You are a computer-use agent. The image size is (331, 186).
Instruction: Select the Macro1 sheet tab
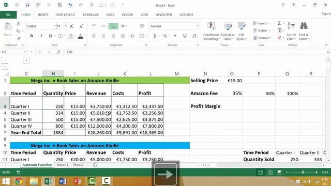(62, 165)
